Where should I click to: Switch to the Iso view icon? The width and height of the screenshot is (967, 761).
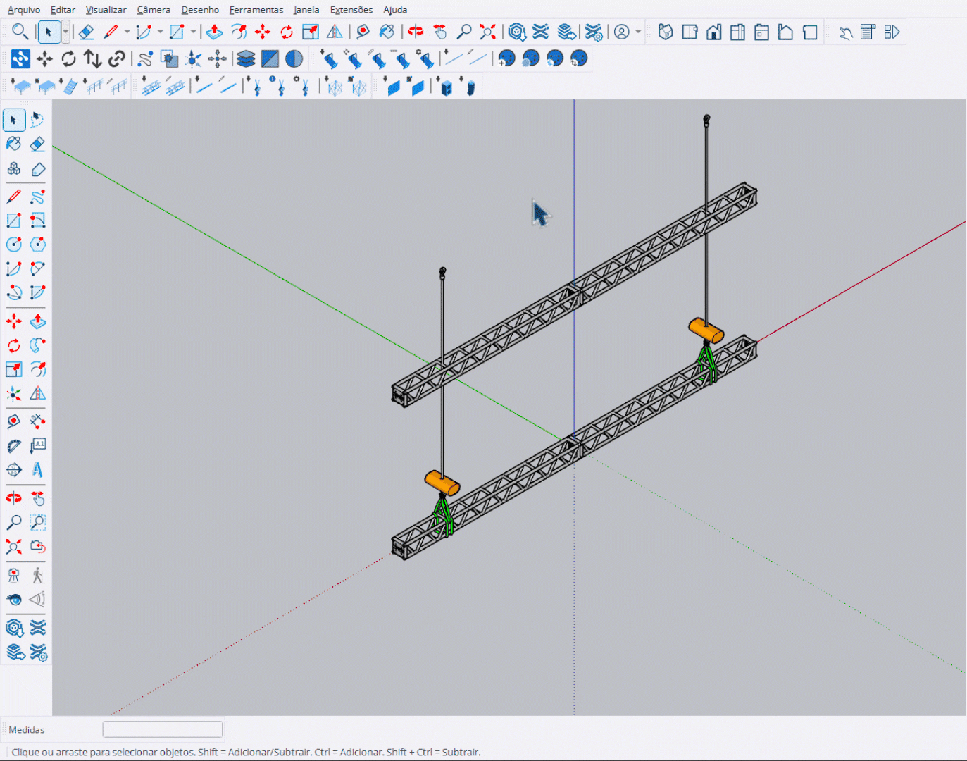(666, 32)
